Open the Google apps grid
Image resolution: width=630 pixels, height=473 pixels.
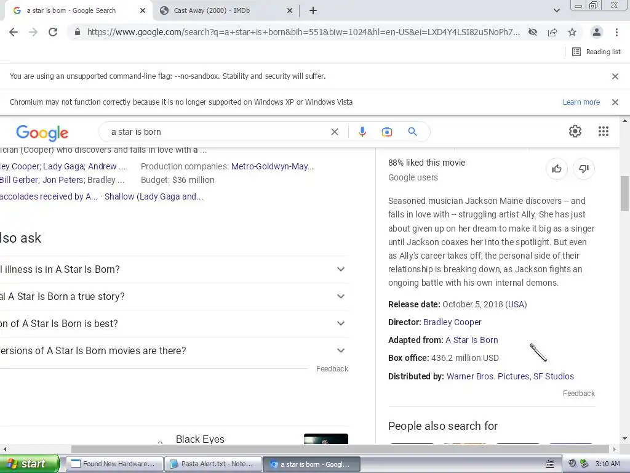(604, 131)
